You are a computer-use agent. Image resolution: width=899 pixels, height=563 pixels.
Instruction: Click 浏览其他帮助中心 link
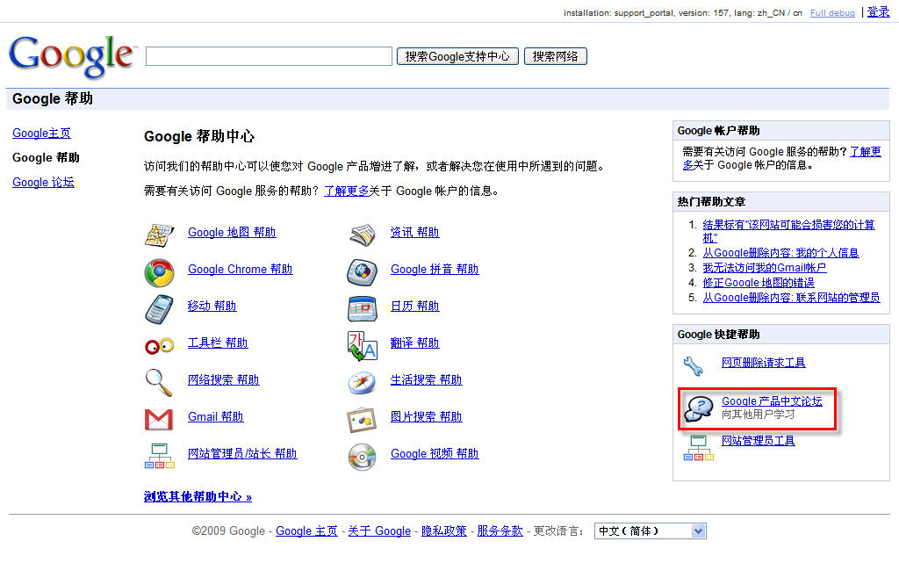pos(198,496)
